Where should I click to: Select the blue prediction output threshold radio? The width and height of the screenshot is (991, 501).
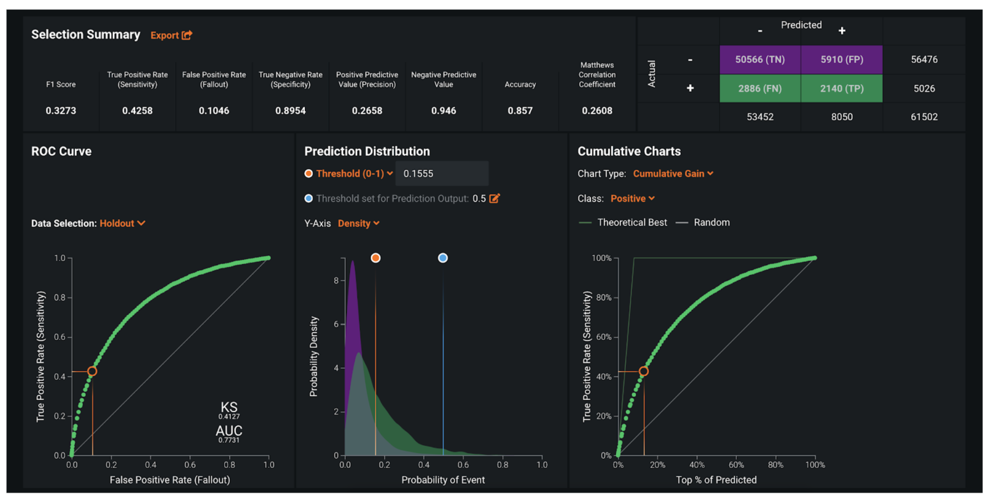[x=309, y=198]
